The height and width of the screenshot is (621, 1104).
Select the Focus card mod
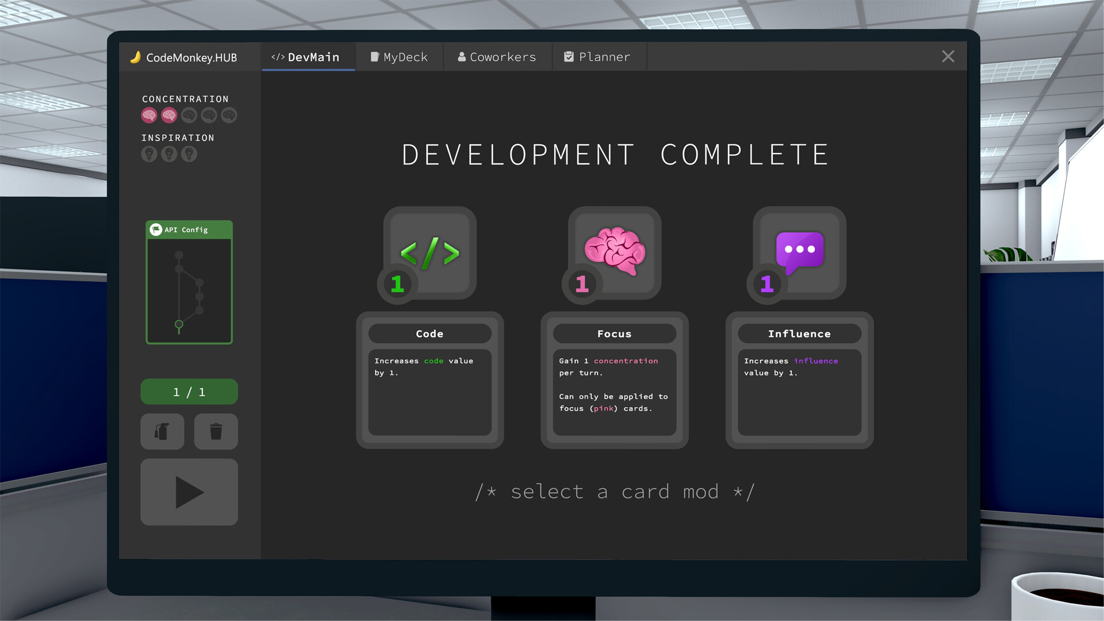click(614, 381)
